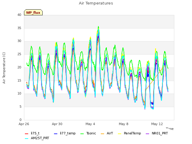Click the red li75_t legend color marker
This screenshot has height=144, width=192.
coord(27,134)
